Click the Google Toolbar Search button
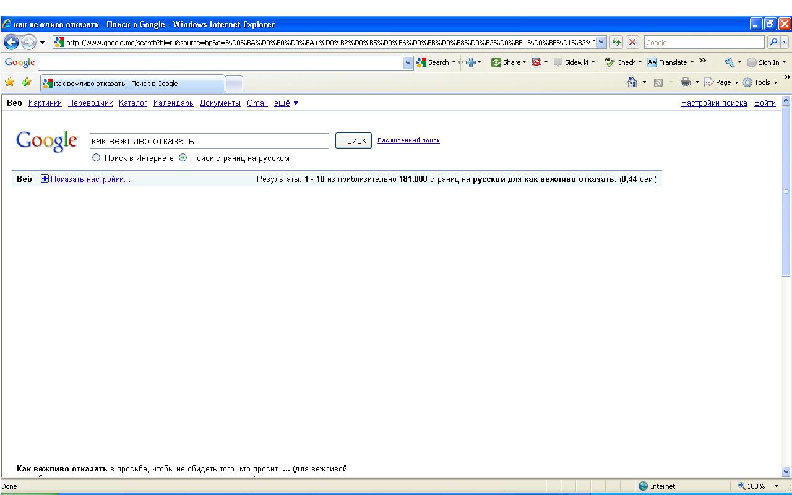792x495 pixels. pos(433,62)
